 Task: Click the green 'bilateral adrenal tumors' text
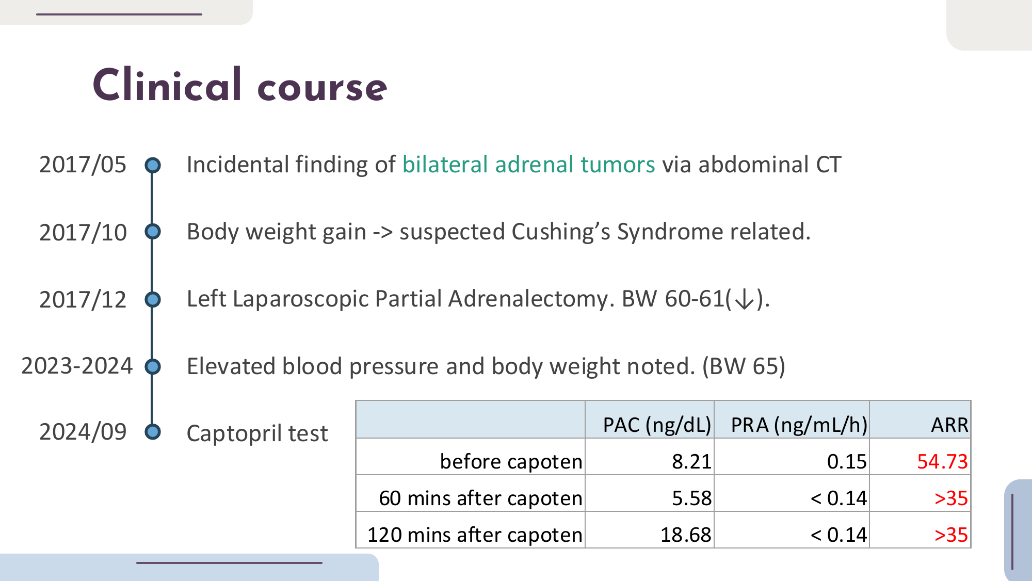coord(528,165)
